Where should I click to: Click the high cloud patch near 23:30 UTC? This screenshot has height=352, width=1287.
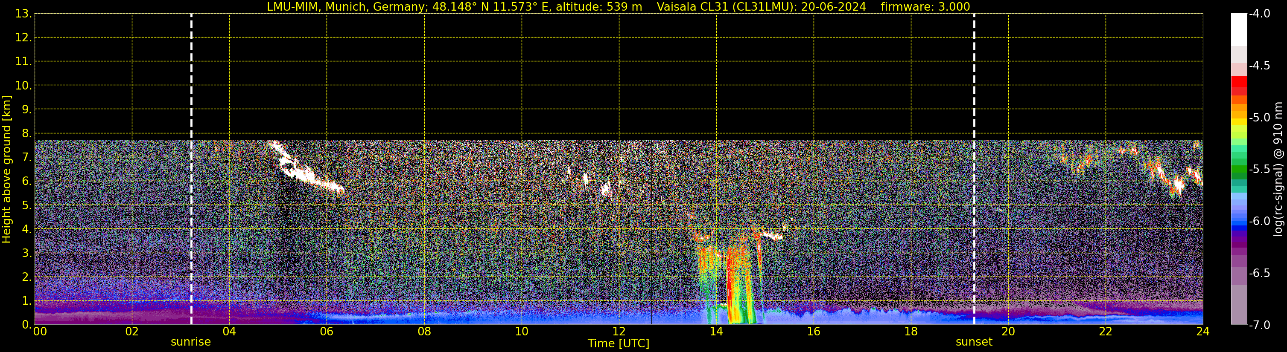tap(1178, 185)
